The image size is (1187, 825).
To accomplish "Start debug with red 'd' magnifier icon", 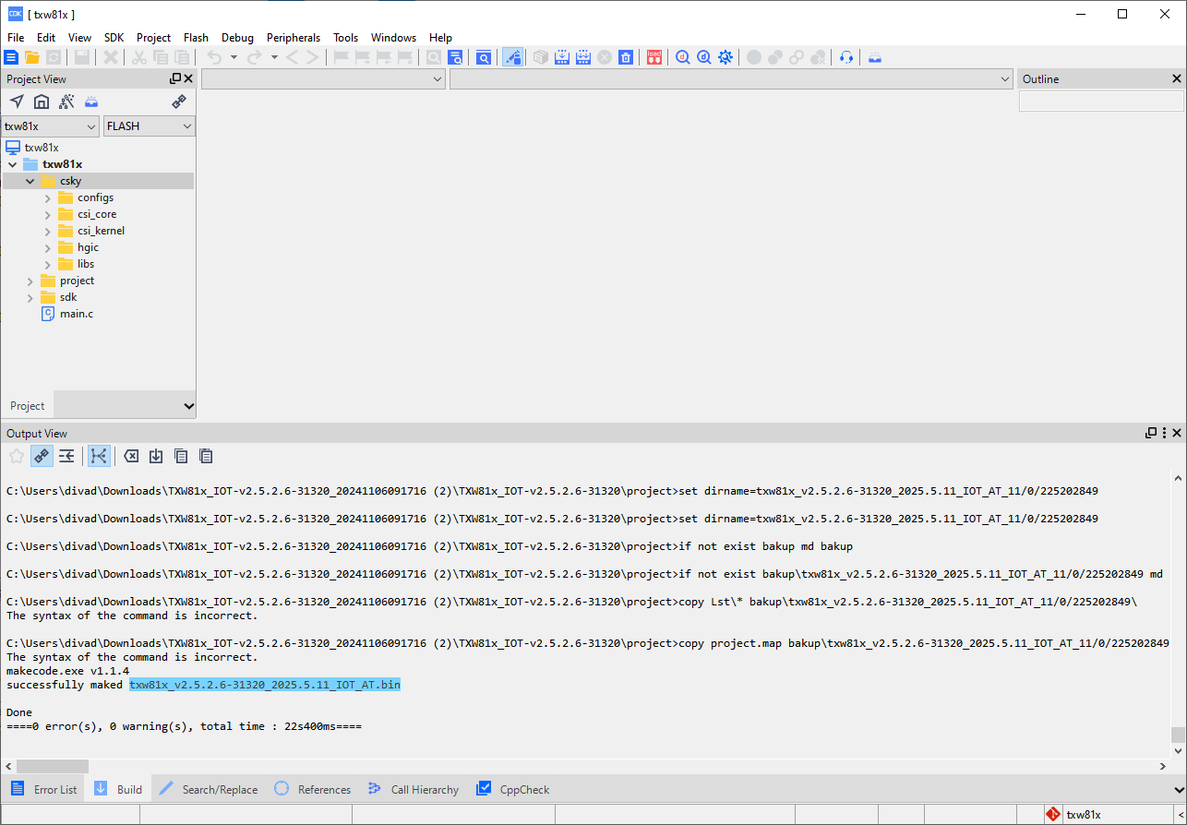I will [683, 57].
